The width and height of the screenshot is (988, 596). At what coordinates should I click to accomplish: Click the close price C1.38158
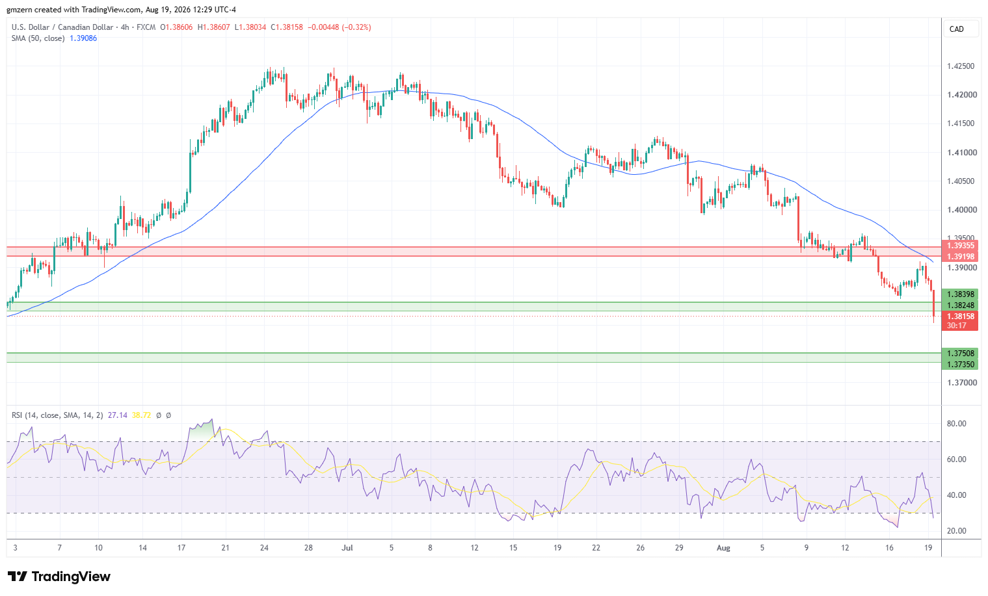(287, 27)
